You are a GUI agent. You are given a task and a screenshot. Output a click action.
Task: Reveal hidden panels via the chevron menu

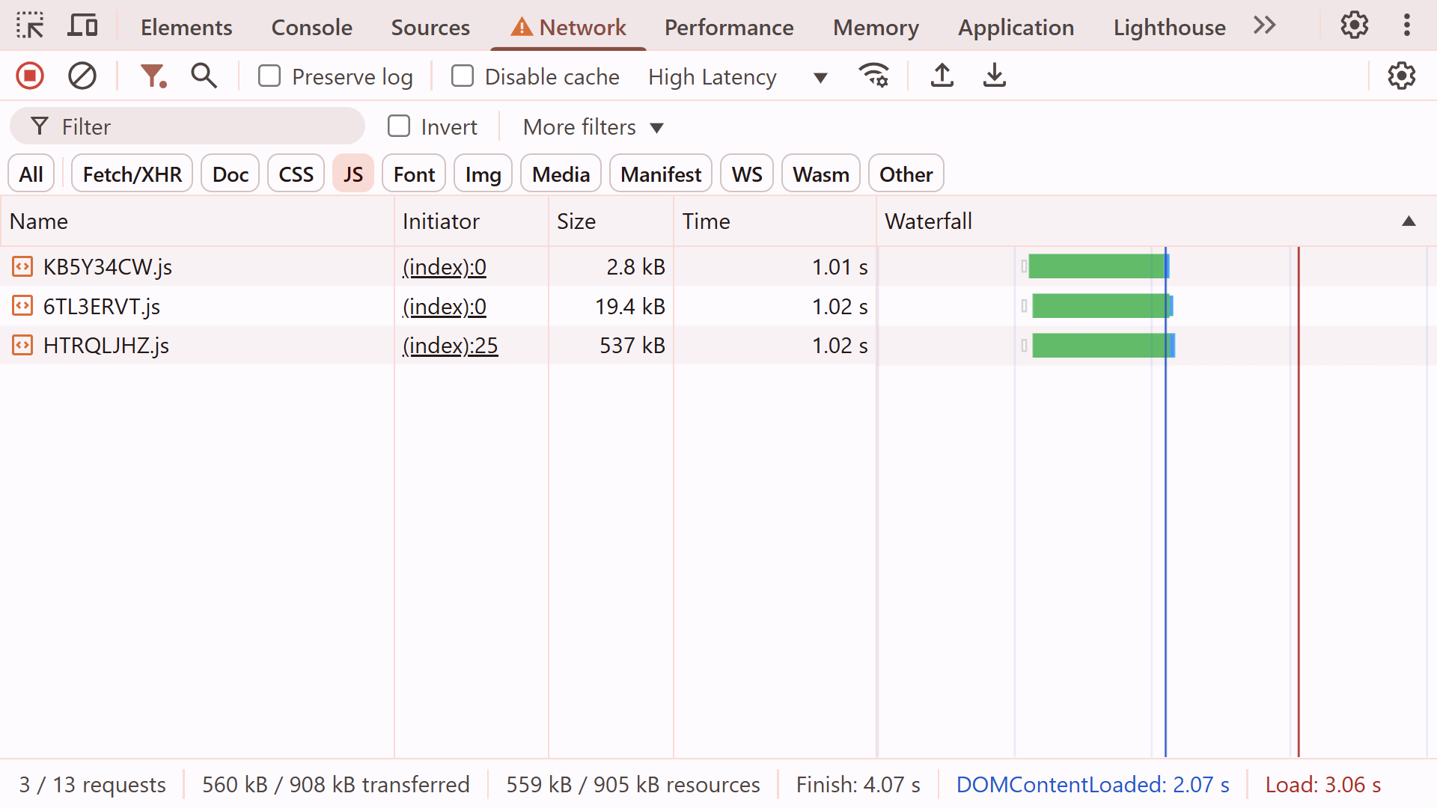(1263, 25)
